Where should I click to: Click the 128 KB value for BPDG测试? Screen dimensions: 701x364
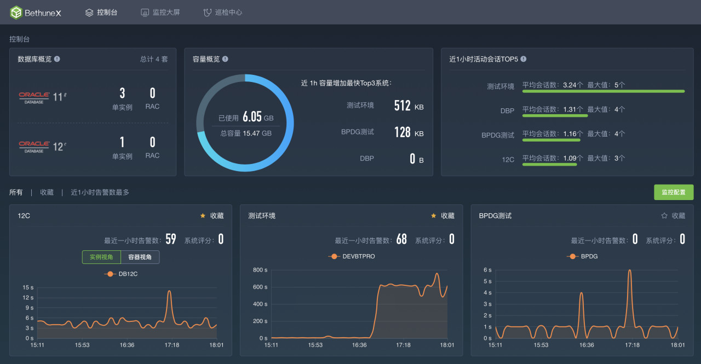(409, 132)
